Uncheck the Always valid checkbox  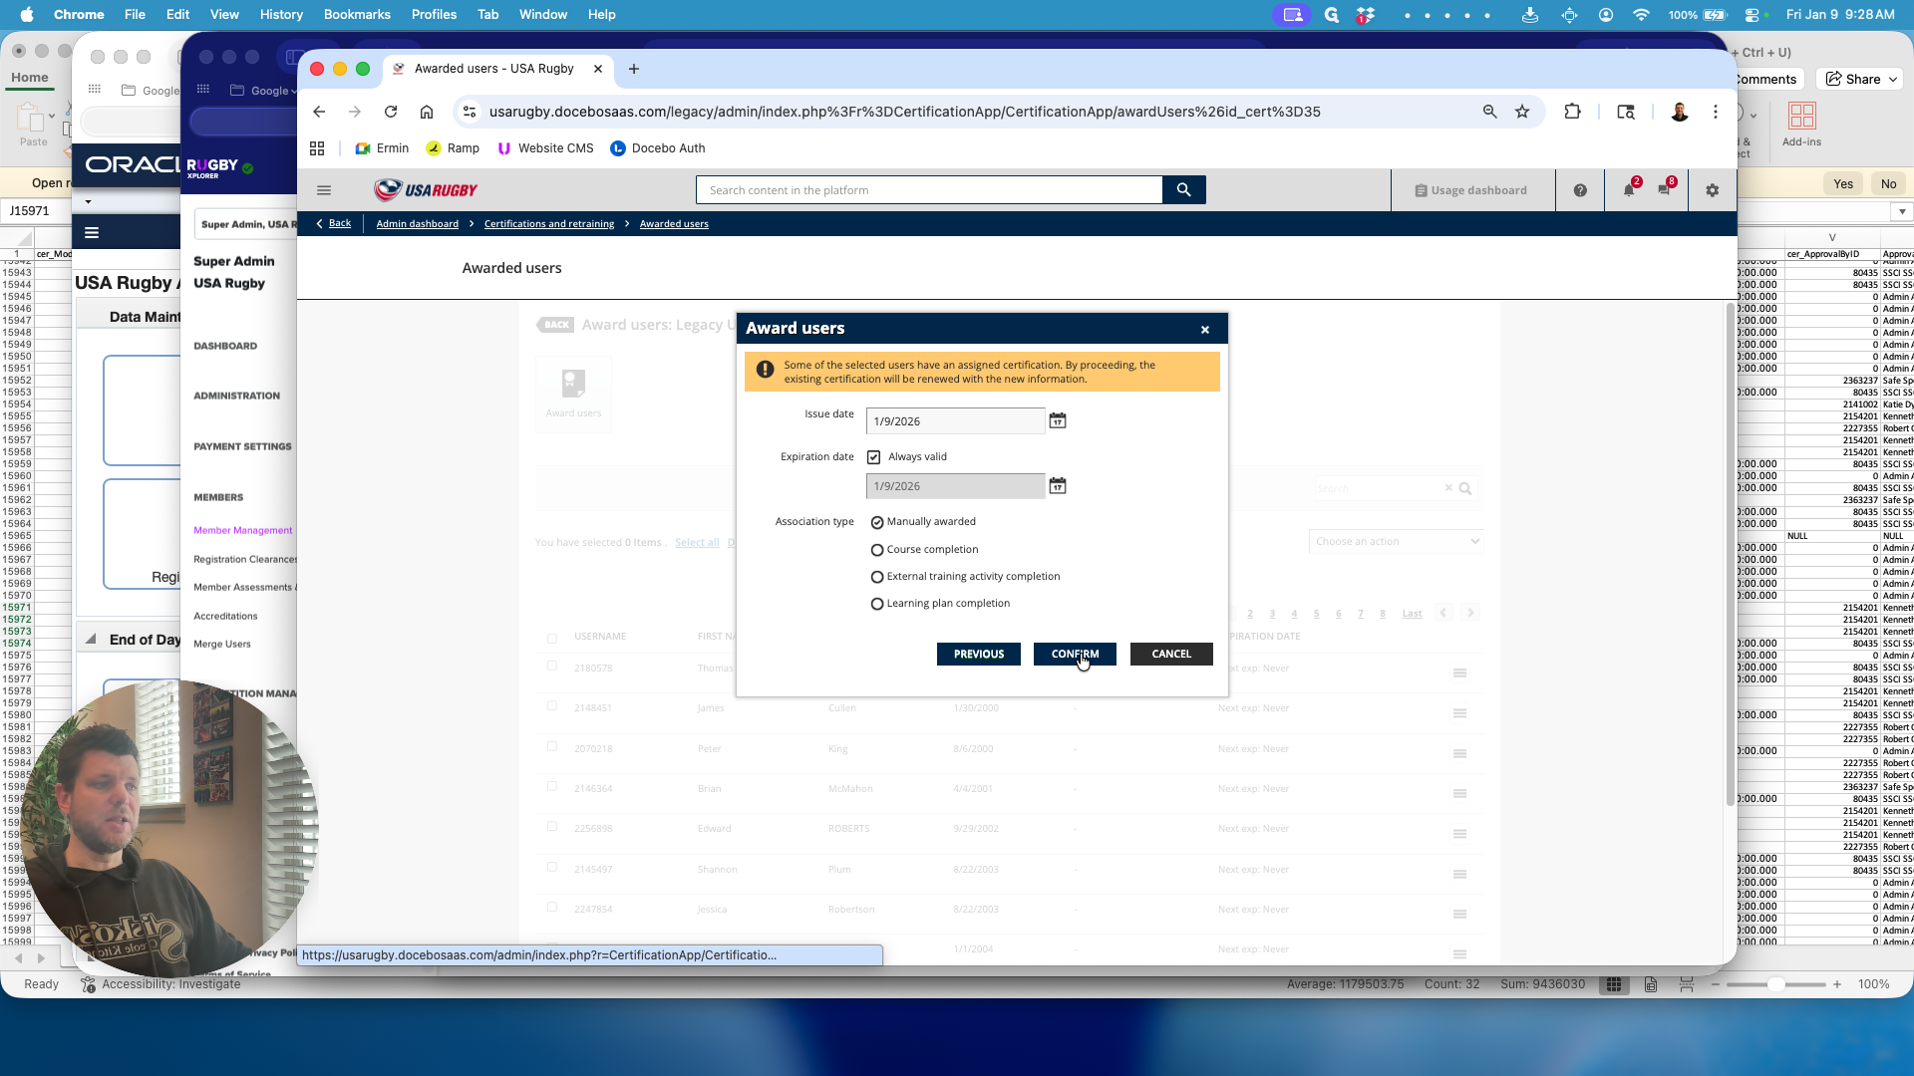(x=874, y=457)
